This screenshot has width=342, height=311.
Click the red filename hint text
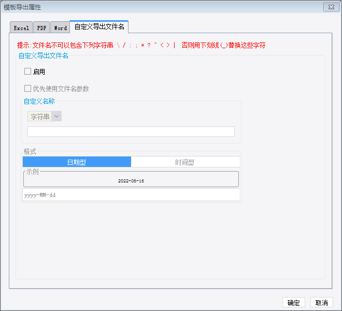[141, 45]
